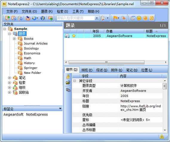Open the 帮助 (H) menu
Screen dimensions: 170x142
[94, 11]
